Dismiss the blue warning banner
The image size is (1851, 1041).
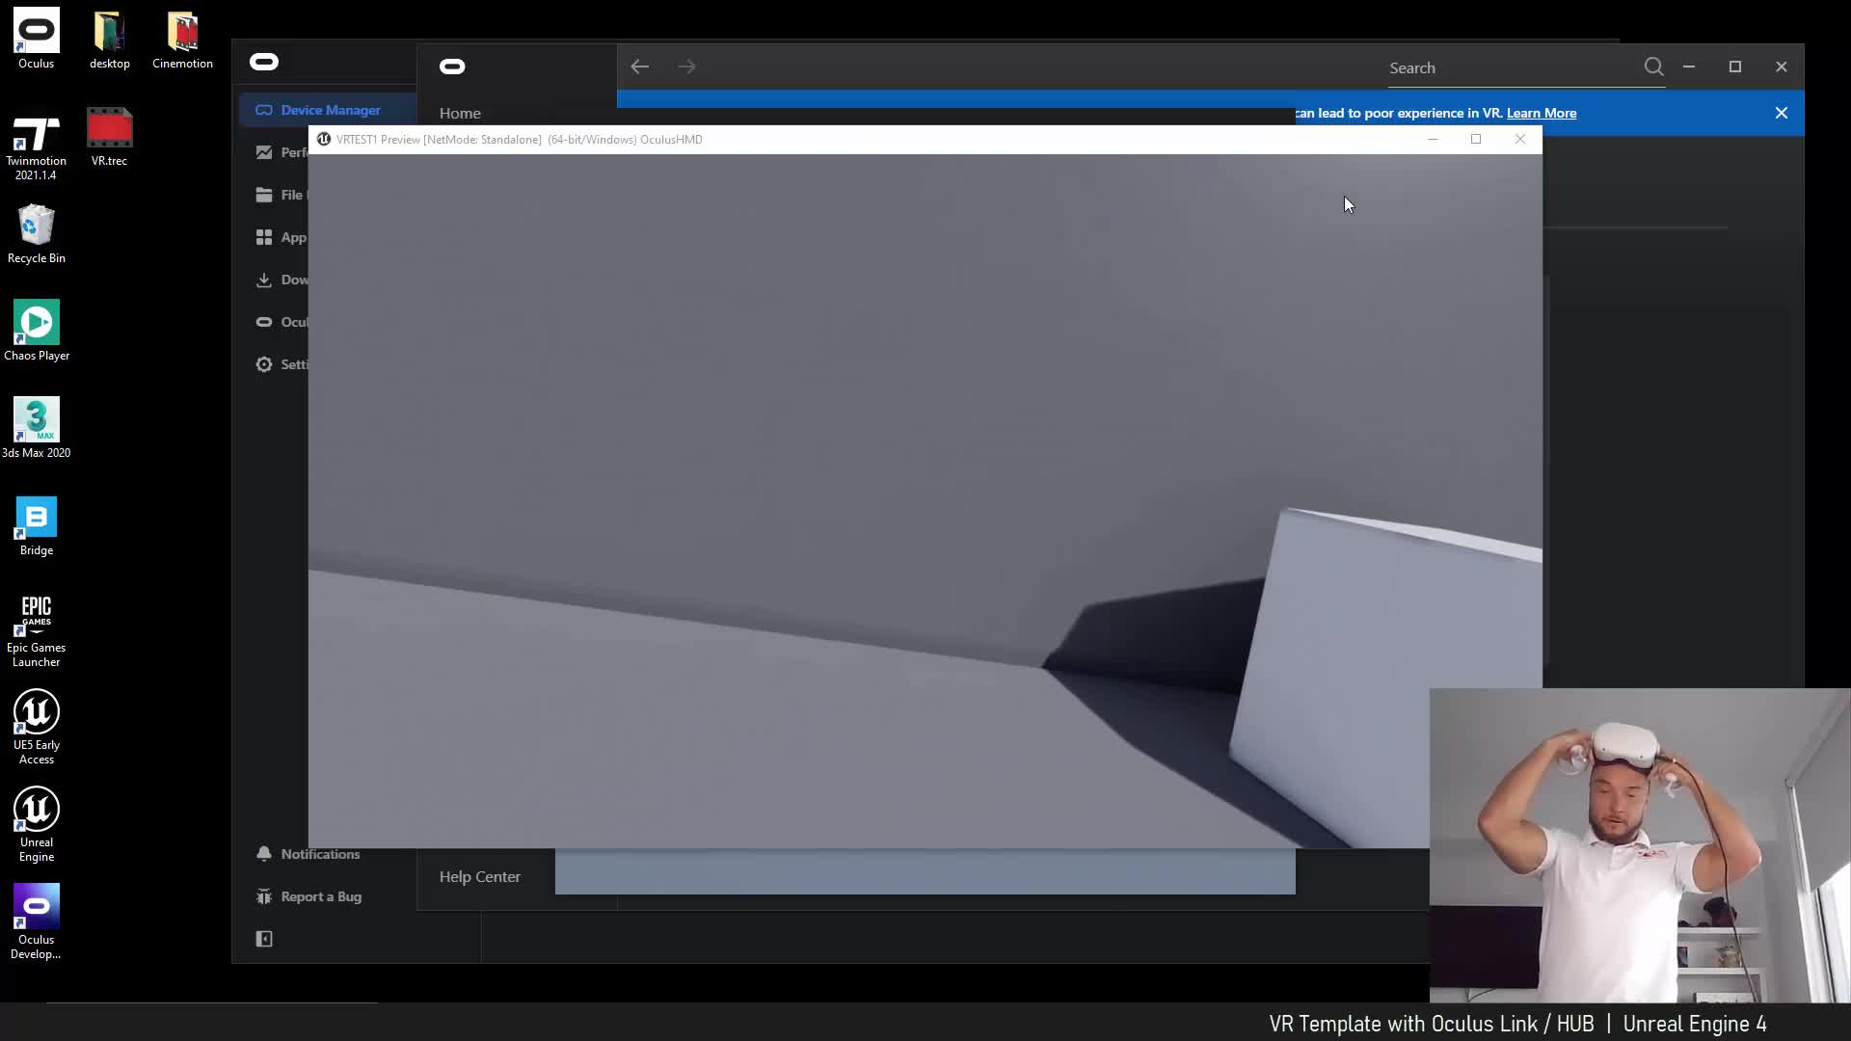coord(1782,113)
